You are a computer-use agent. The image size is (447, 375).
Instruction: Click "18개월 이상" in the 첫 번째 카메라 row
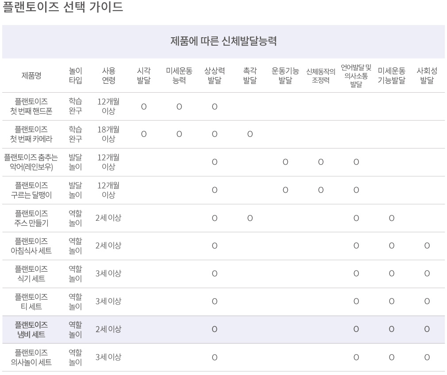click(108, 134)
